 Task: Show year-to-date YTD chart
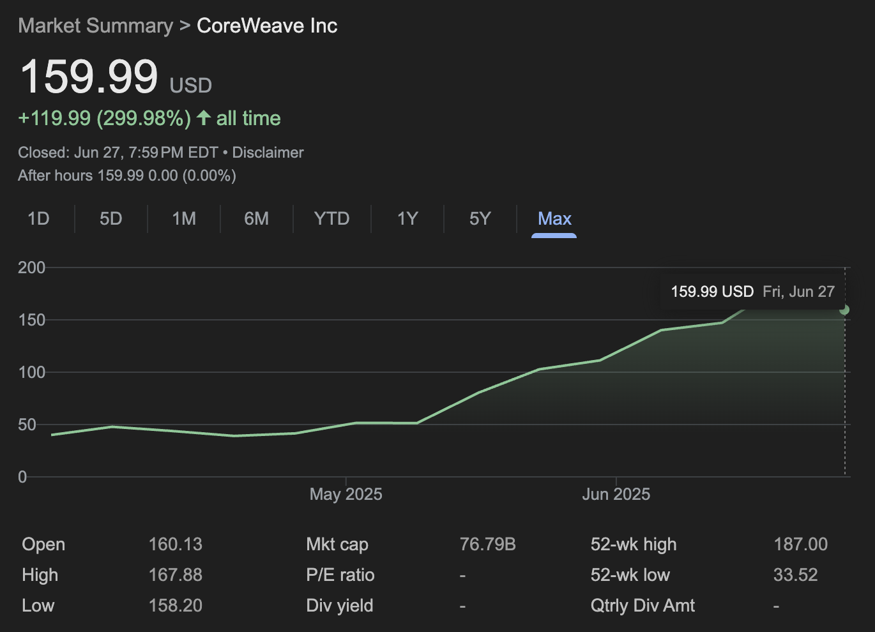pos(331,219)
